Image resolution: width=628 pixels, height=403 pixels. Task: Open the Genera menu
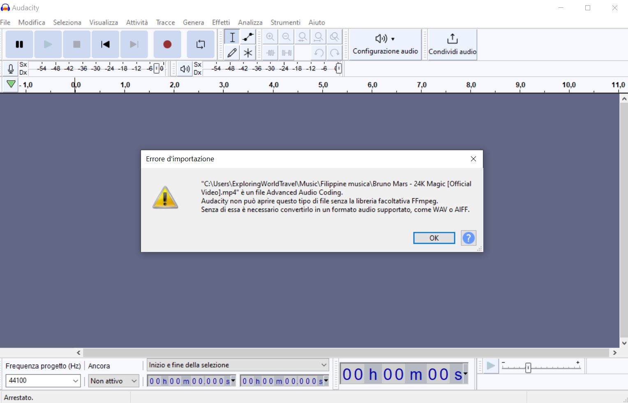pos(194,23)
